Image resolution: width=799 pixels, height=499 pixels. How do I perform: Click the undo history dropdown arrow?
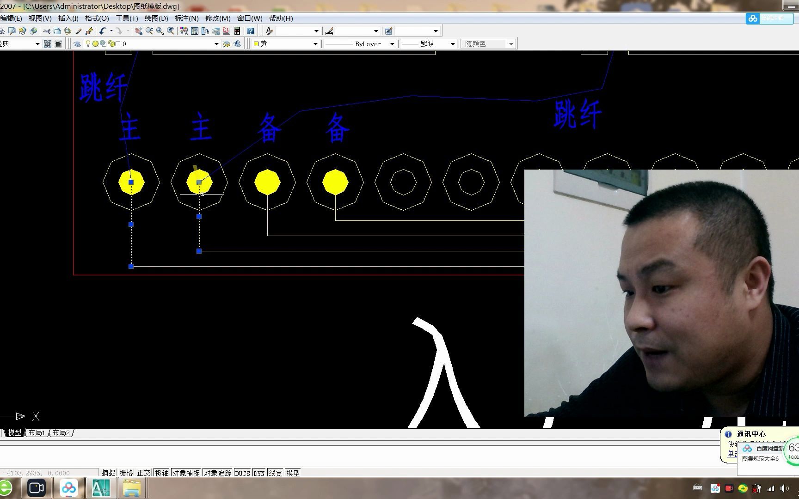(111, 31)
